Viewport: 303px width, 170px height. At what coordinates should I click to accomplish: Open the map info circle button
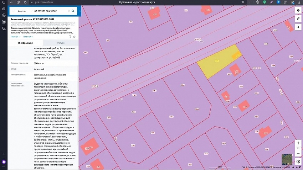click(298, 161)
